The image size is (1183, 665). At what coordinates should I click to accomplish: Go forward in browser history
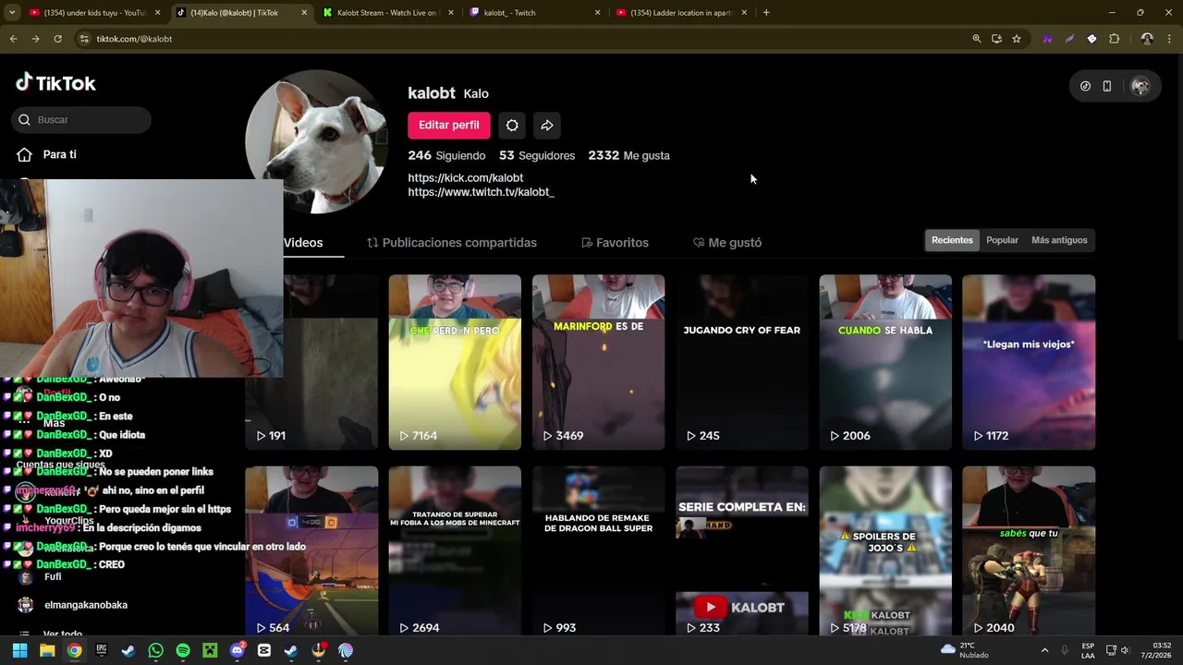35,39
